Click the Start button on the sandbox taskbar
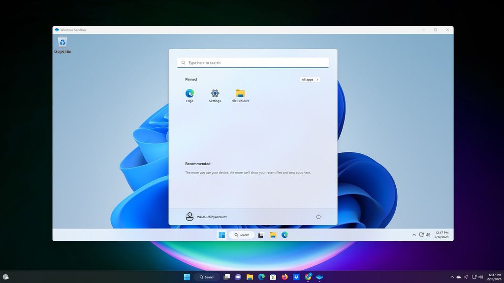 [x=222, y=235]
